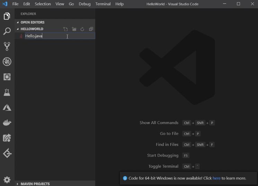
Task: Open the View menu
Action: click(60, 4)
